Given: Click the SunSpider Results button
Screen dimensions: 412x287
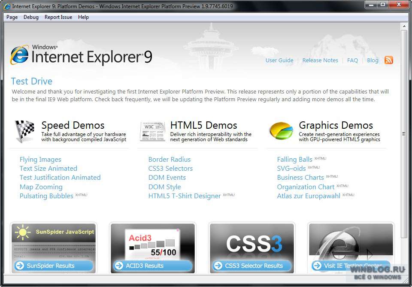Looking at the screenshot, I should [54, 266].
